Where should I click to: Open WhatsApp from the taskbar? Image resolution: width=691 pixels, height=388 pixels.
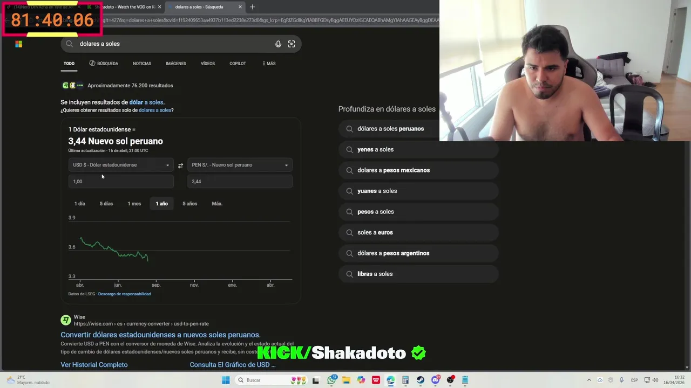(332, 380)
